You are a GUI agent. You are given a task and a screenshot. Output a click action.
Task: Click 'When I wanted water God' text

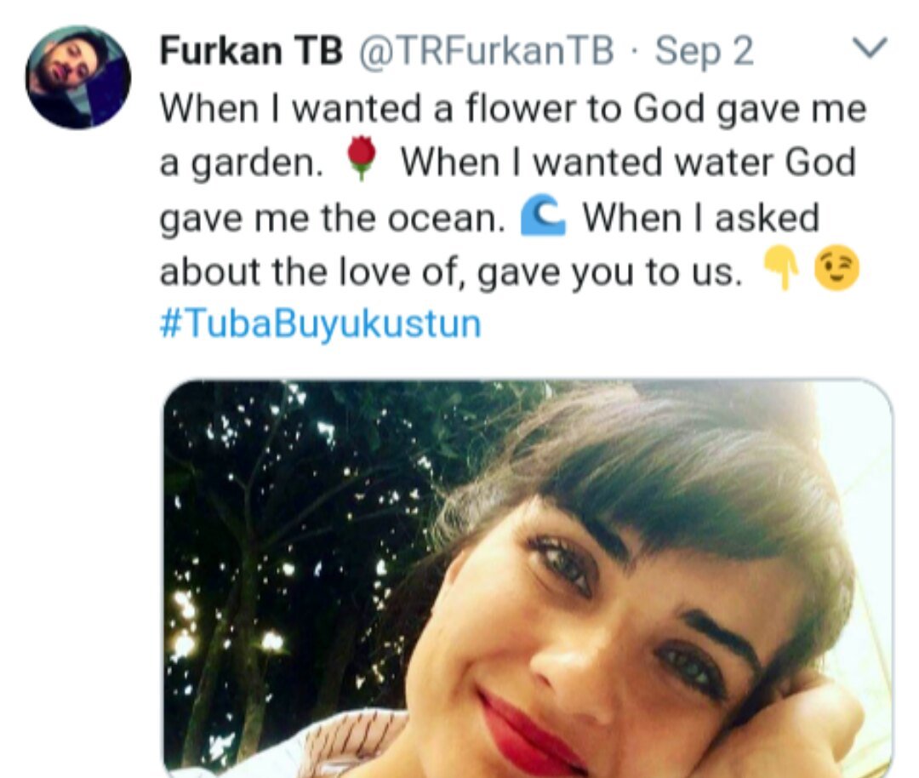click(x=628, y=162)
